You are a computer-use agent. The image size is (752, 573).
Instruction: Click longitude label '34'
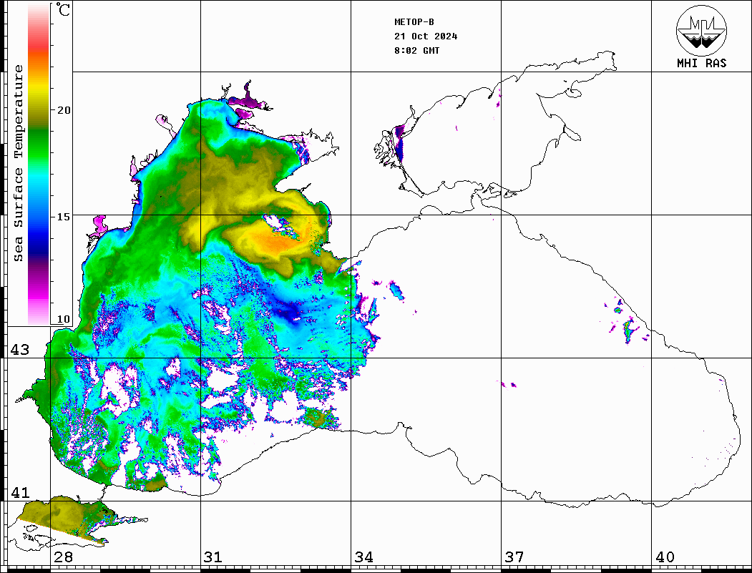(x=364, y=557)
